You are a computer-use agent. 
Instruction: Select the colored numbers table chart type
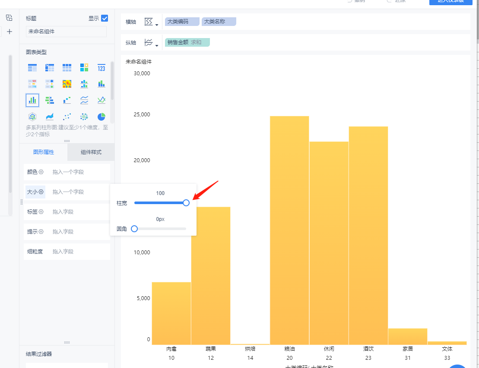pos(32,84)
